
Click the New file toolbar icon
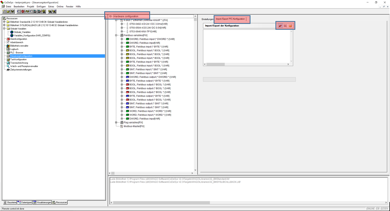pos(4,12)
